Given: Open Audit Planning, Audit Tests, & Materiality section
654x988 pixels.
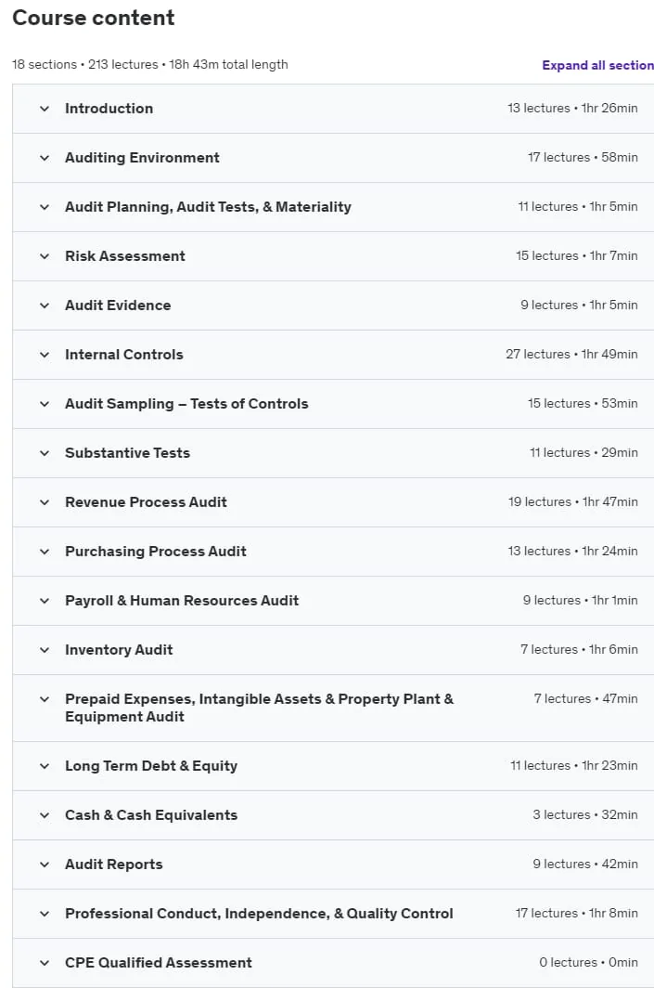Looking at the screenshot, I should [333, 207].
